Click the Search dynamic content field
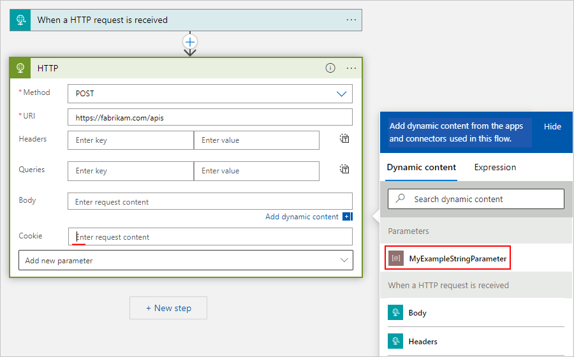 pos(485,199)
